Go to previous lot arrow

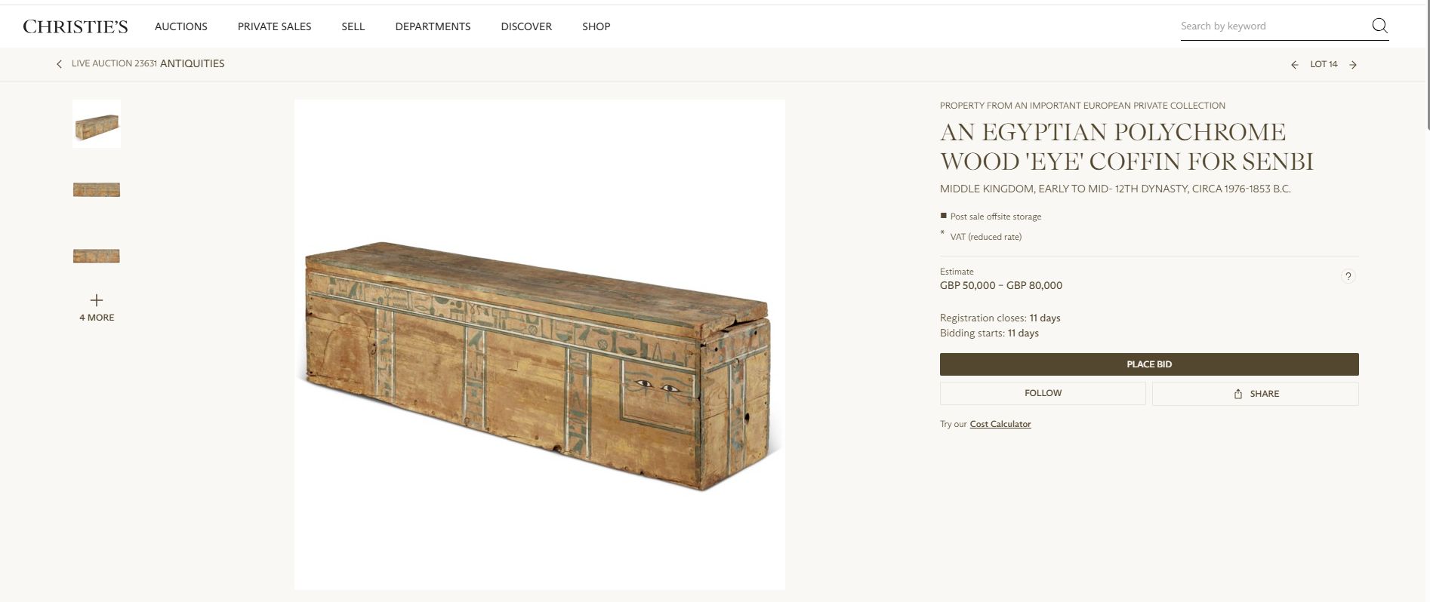pos(1295,65)
